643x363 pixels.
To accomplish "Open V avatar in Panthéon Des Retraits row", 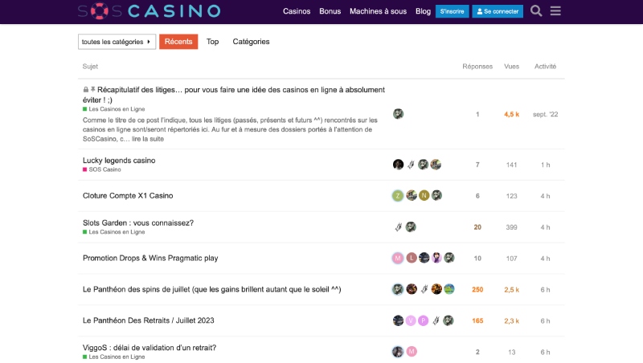I will [x=411, y=320].
